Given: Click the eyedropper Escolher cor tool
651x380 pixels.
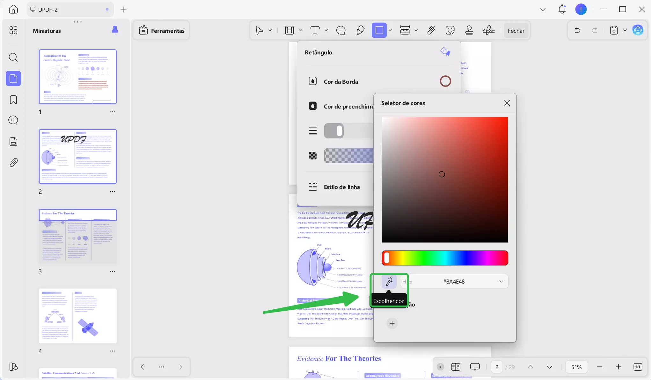Looking at the screenshot, I should pyautogui.click(x=389, y=281).
